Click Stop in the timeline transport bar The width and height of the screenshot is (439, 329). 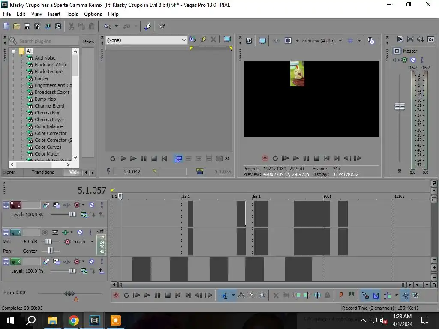click(168, 295)
